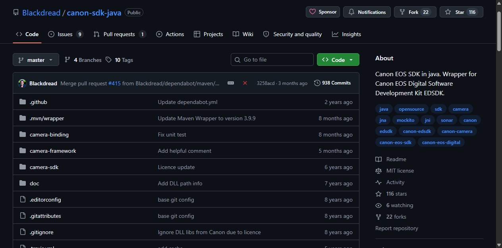Open commit message 'Update Maven Wrapper to version 3.9.9'
Image resolution: width=502 pixels, height=248 pixels.
tap(207, 118)
